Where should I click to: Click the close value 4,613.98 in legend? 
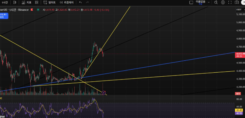88,10
